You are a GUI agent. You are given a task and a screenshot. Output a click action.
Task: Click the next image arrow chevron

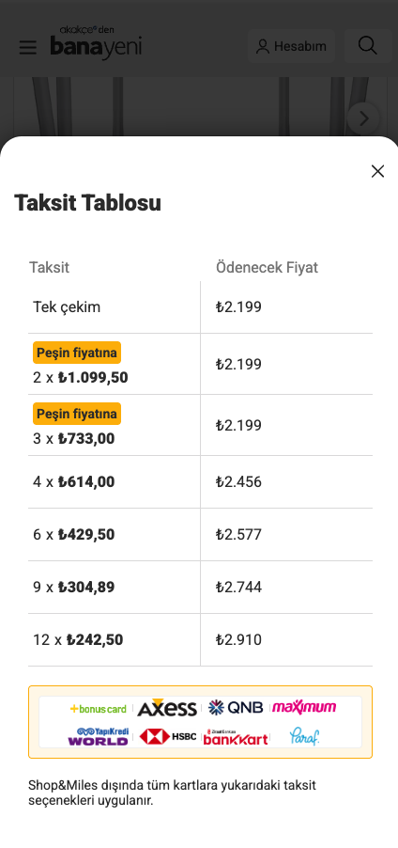tap(363, 118)
